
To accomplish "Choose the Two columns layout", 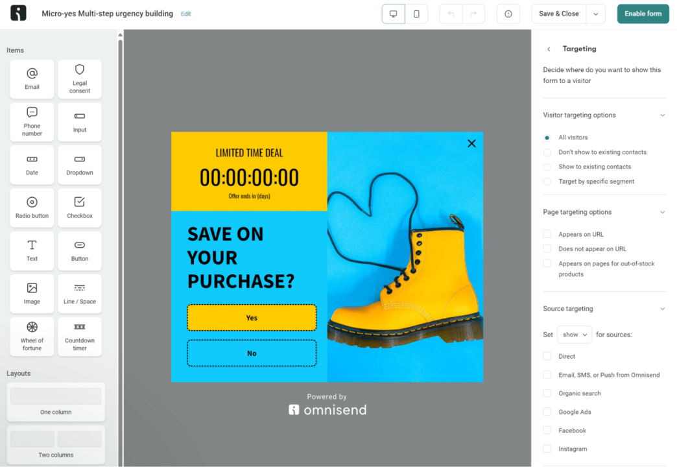I will [56, 444].
